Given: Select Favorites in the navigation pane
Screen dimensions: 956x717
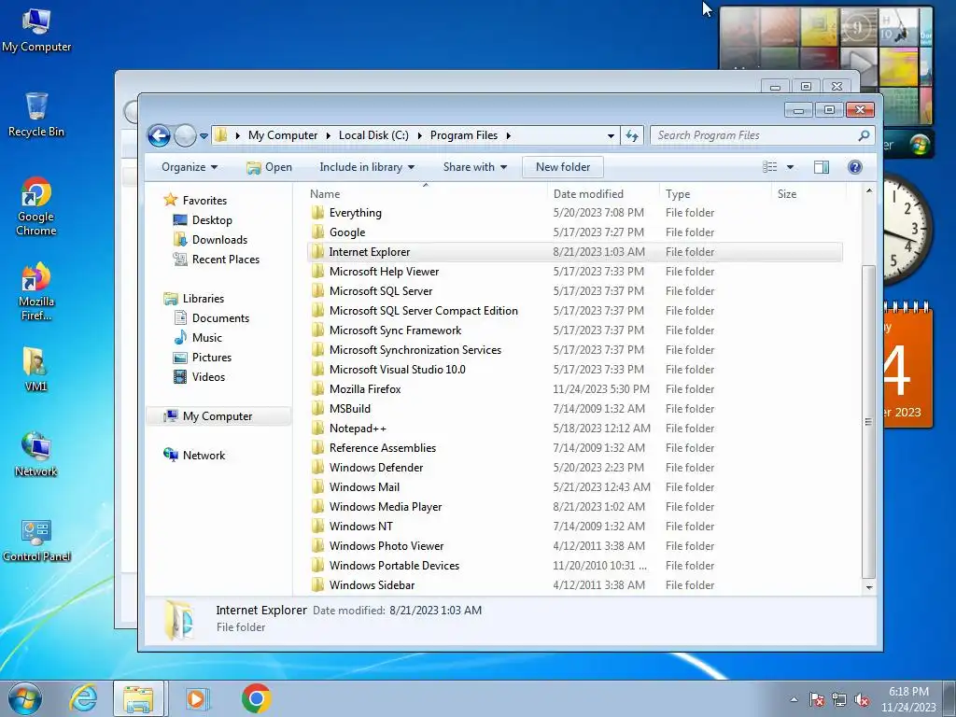Looking at the screenshot, I should click(x=195, y=200).
